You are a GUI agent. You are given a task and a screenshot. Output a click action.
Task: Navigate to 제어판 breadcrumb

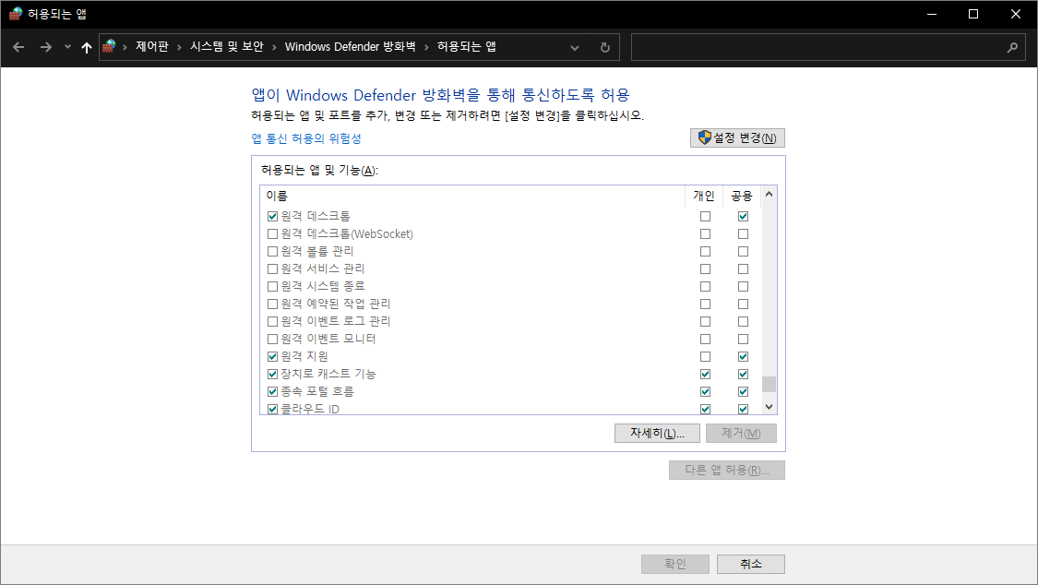click(152, 46)
